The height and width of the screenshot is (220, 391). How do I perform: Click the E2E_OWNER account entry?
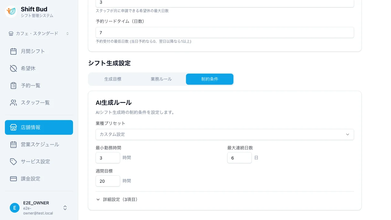click(36, 203)
